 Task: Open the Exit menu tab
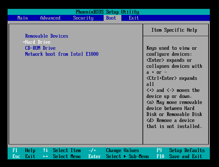point(134,18)
